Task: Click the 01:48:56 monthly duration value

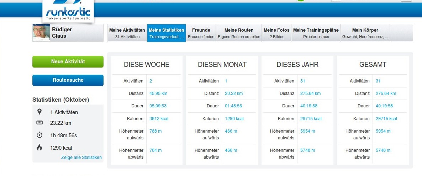Action: (x=233, y=106)
